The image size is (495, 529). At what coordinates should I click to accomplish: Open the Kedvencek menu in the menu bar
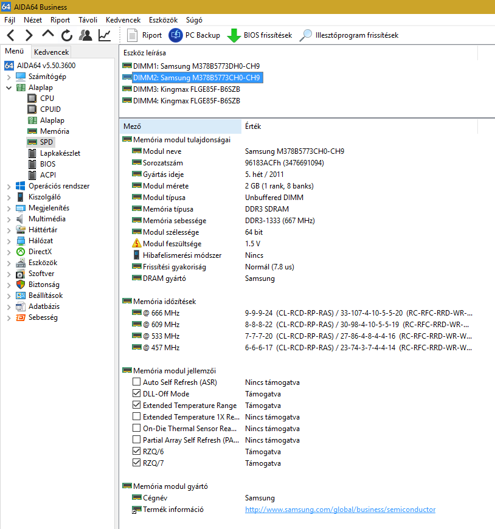[123, 20]
